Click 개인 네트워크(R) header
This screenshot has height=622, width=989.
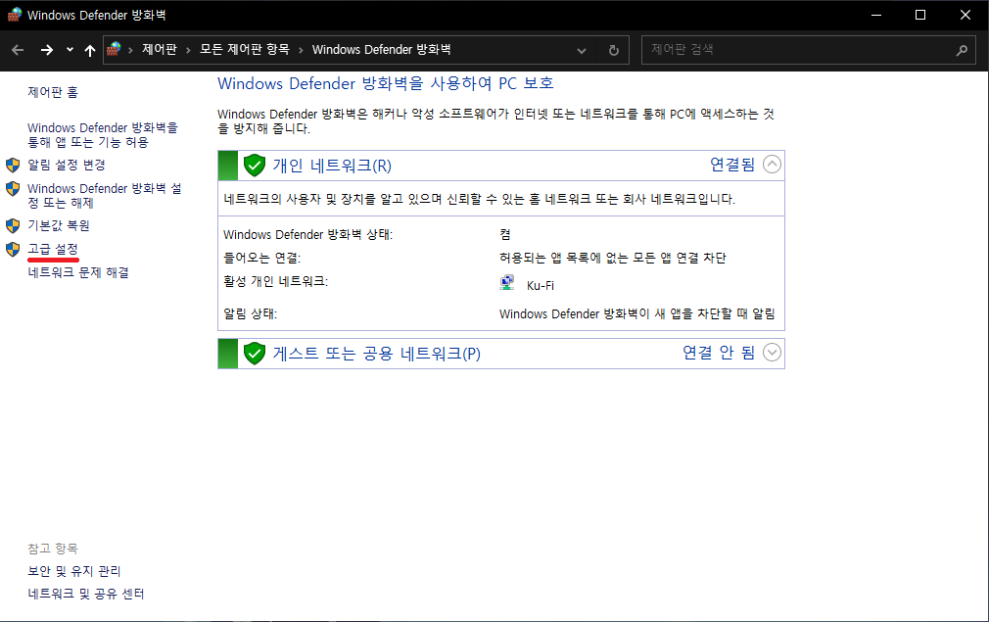point(332,166)
